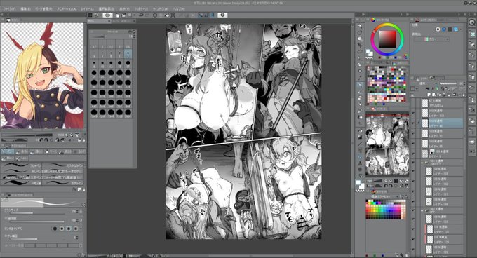The width and height of the screenshot is (477, 258).
Task: Click the Save icon in the command bar
Action: [x=130, y=15]
